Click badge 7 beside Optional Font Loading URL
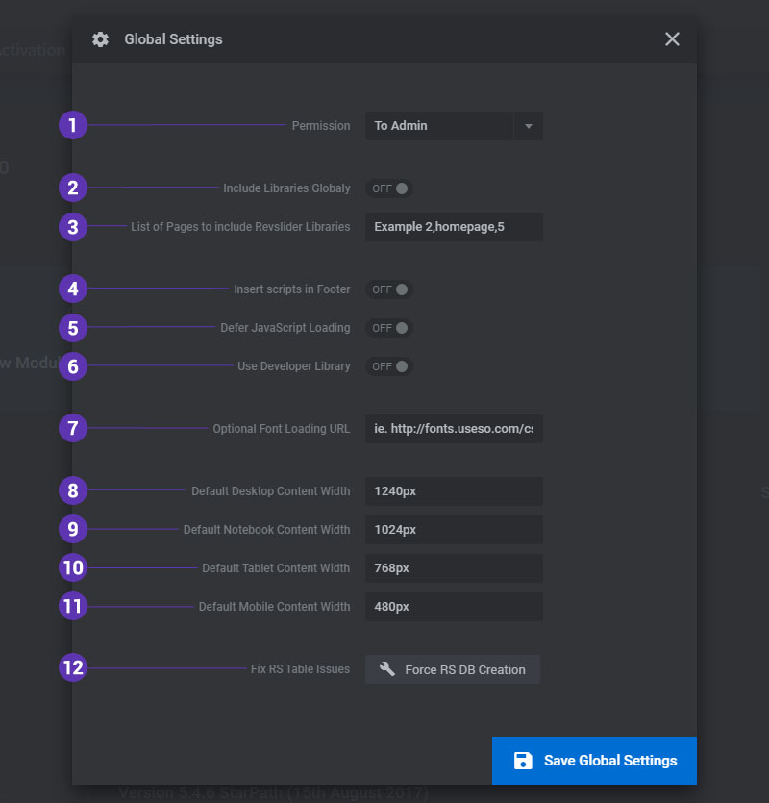769x803 pixels. pos(72,428)
